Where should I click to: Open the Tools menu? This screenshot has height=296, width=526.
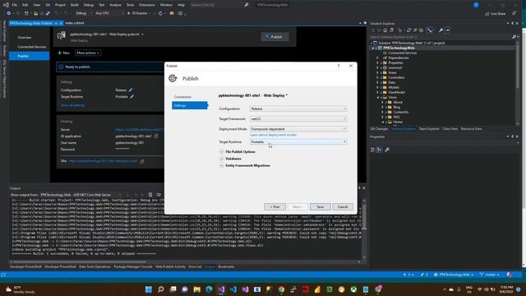(x=130, y=5)
